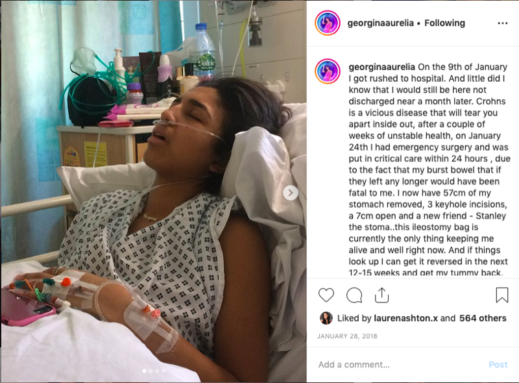Click the avatar beside the caption text
The width and height of the screenshot is (519, 383).
tap(328, 71)
